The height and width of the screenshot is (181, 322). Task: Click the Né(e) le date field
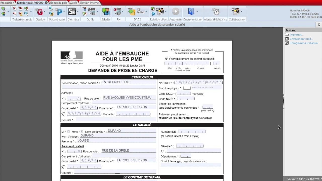(x=190, y=146)
